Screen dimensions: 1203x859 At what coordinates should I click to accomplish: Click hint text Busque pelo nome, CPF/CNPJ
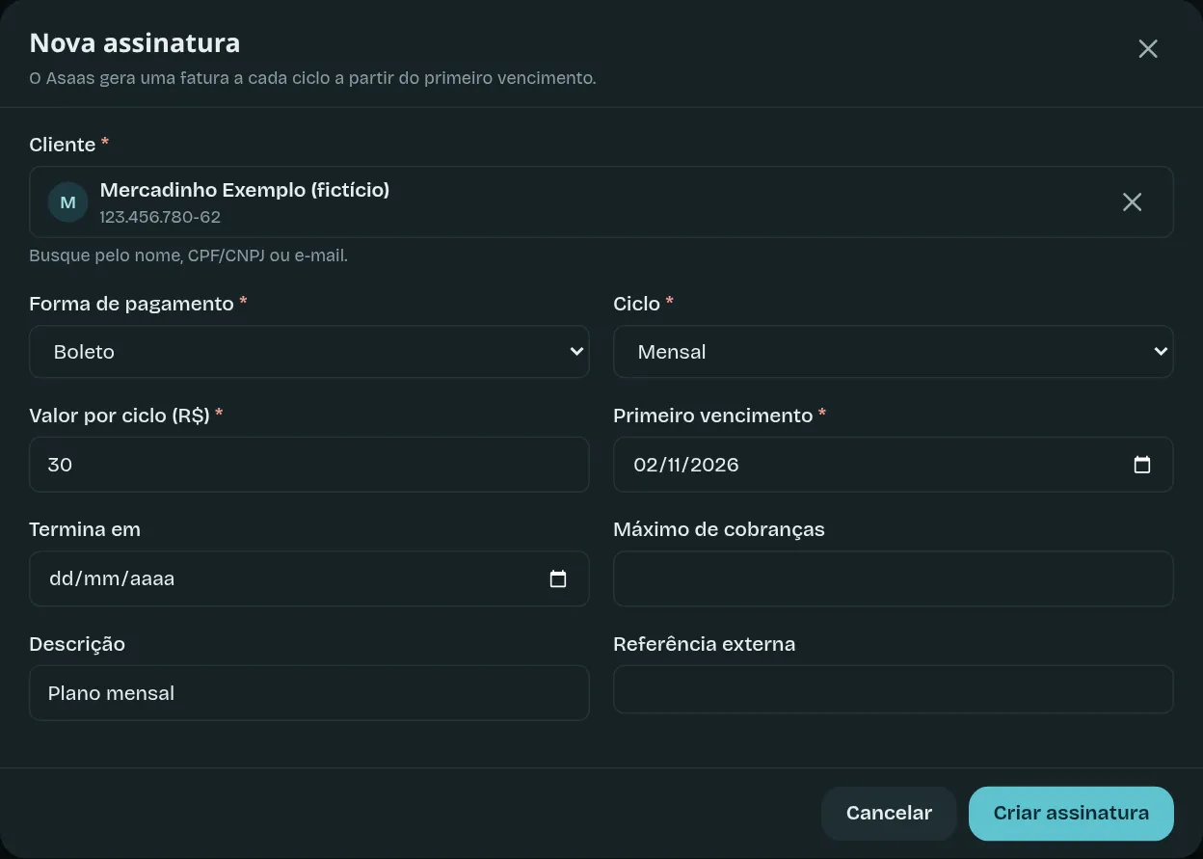pos(188,255)
